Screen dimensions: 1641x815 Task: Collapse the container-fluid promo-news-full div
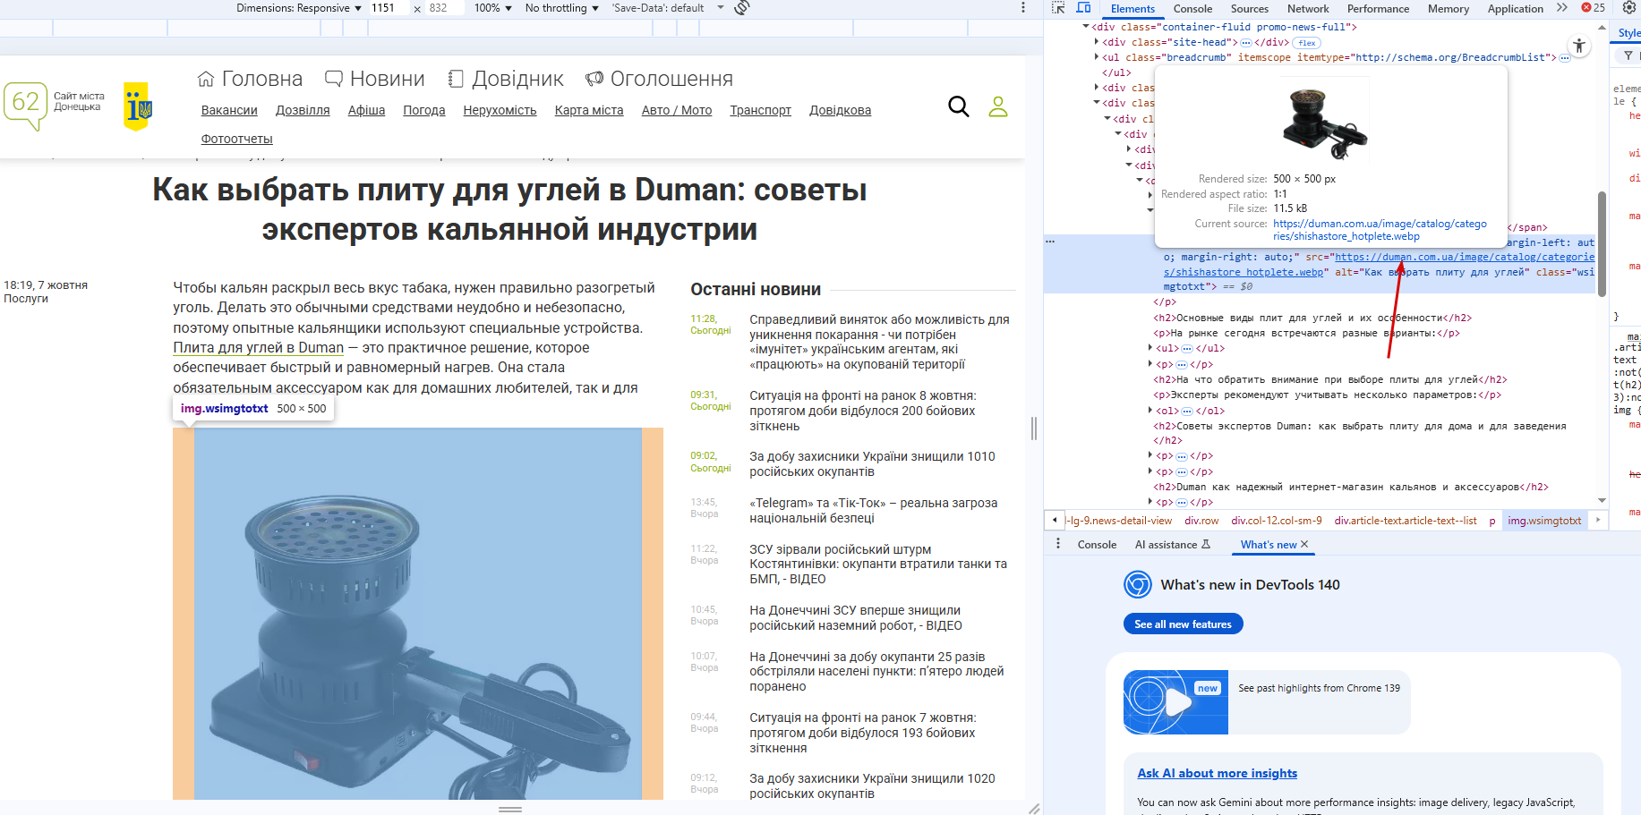[1086, 27]
